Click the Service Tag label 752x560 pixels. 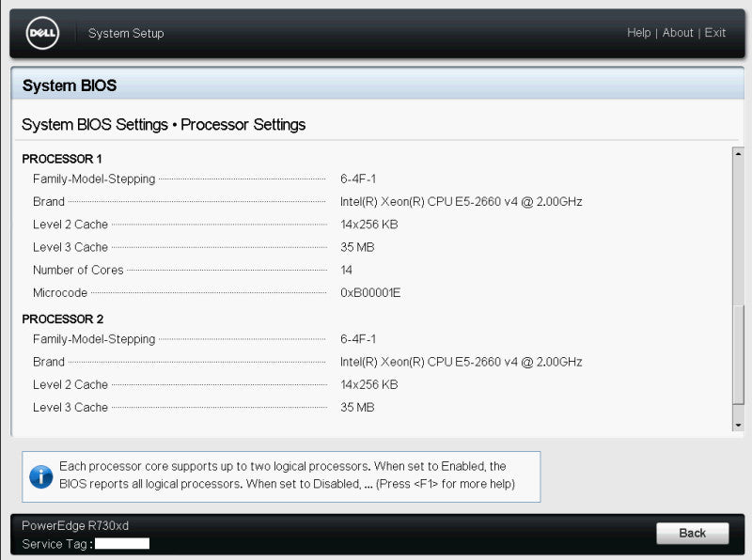[x=57, y=544]
